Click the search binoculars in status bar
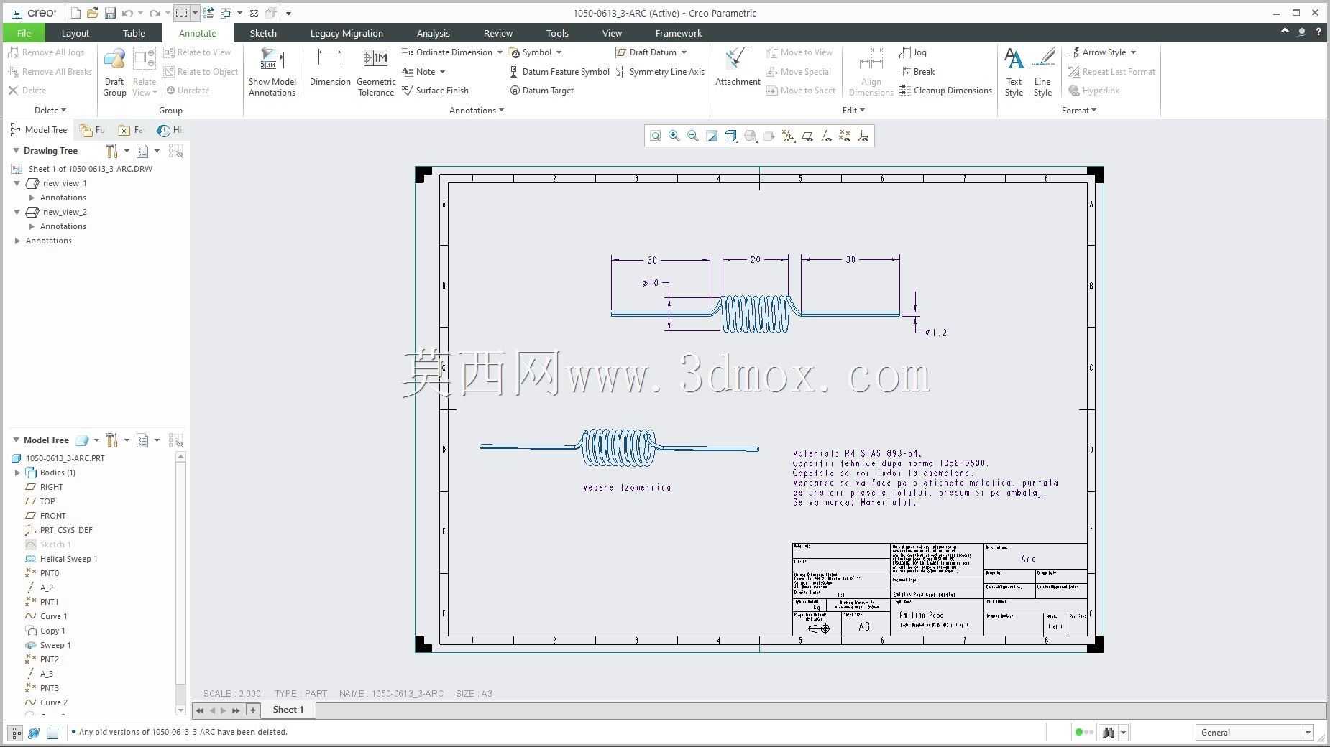 [x=1109, y=733]
